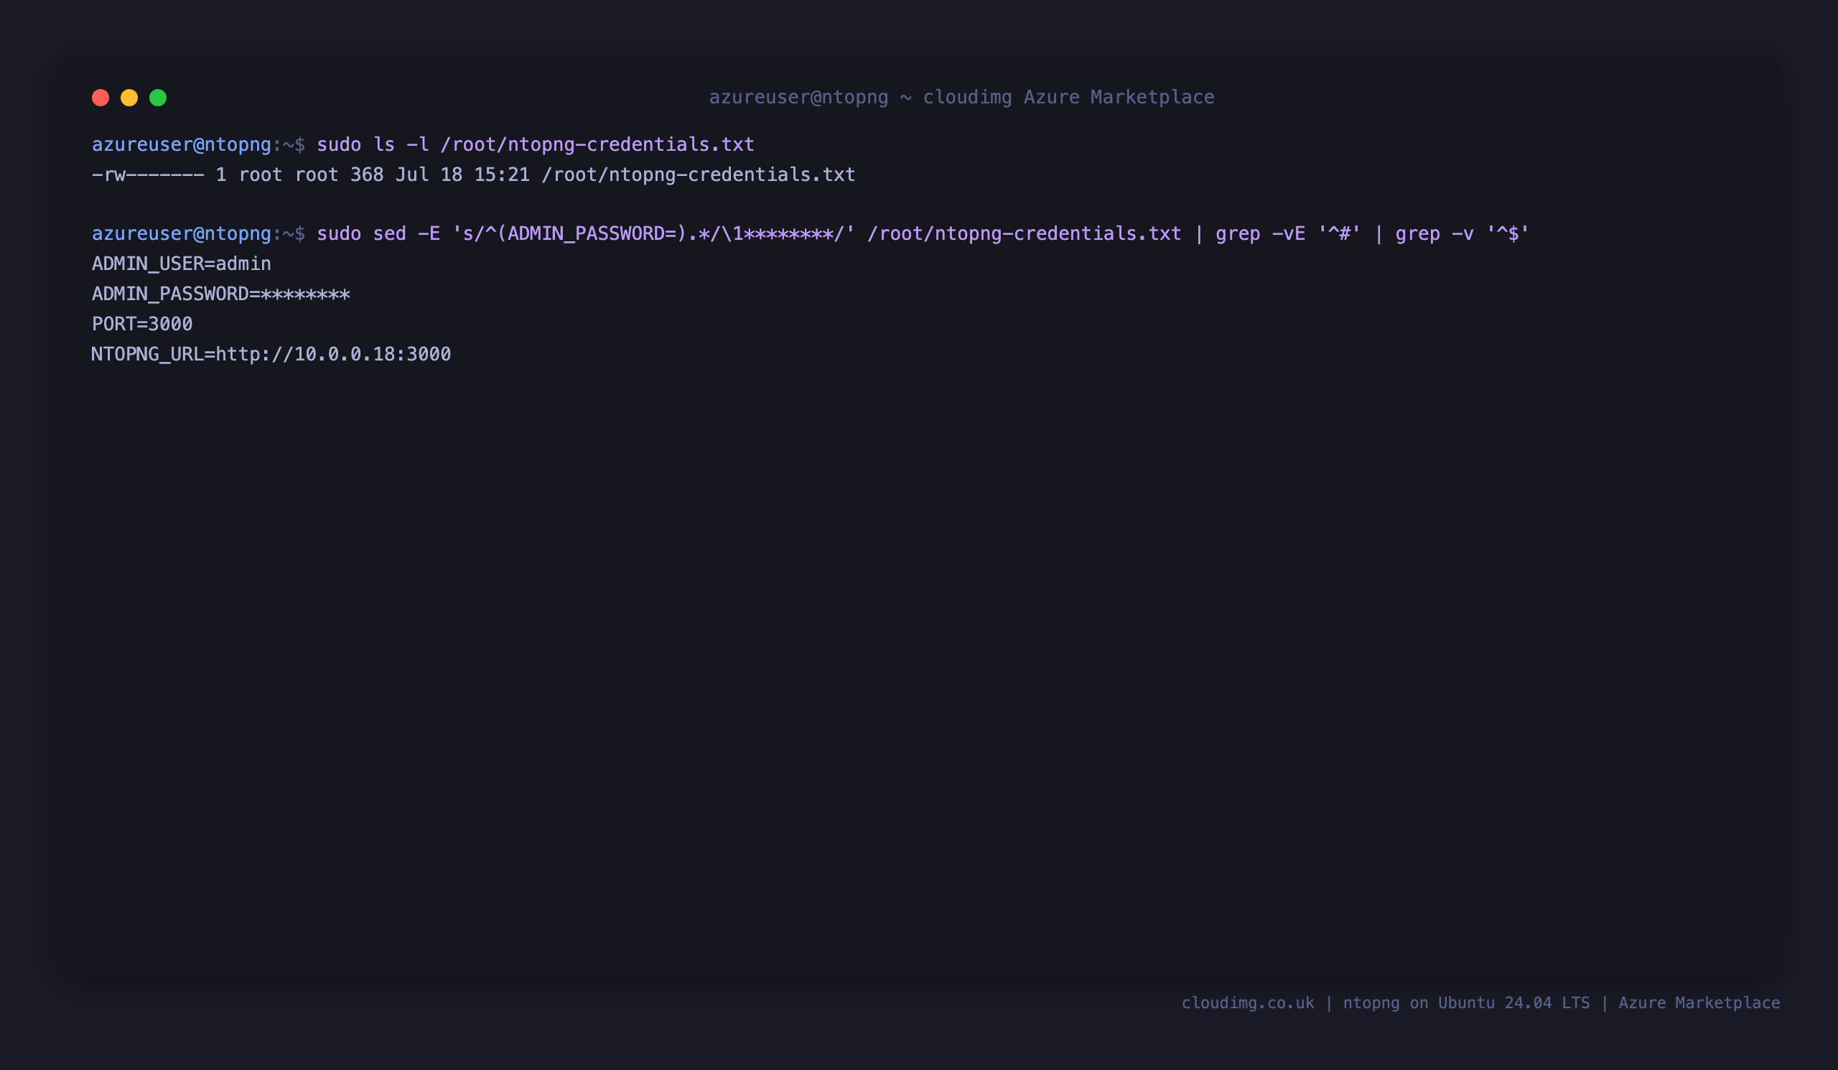Click the "grep -vE '^#'" part of command
The width and height of the screenshot is (1838, 1070).
click(x=1288, y=233)
